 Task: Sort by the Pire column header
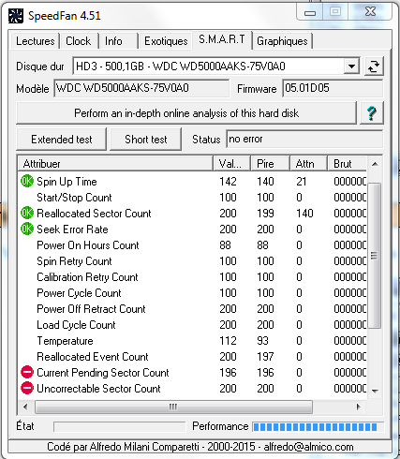tap(271, 164)
